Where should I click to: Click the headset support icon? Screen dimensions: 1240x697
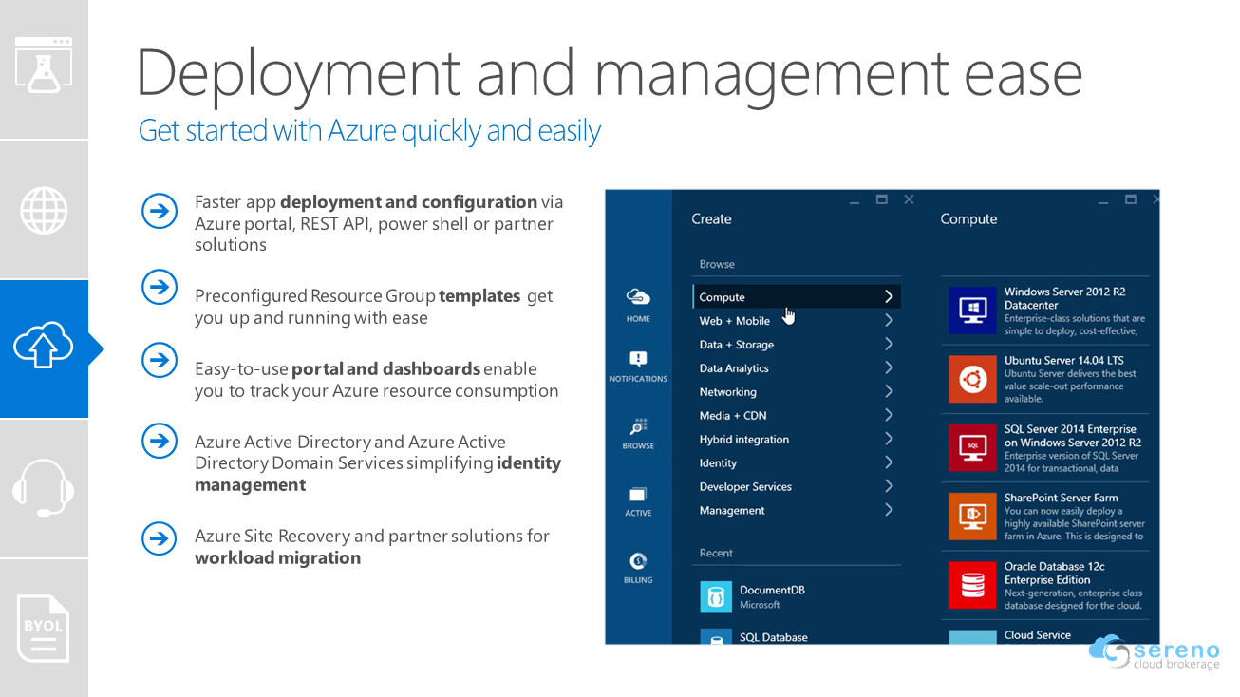(44, 489)
